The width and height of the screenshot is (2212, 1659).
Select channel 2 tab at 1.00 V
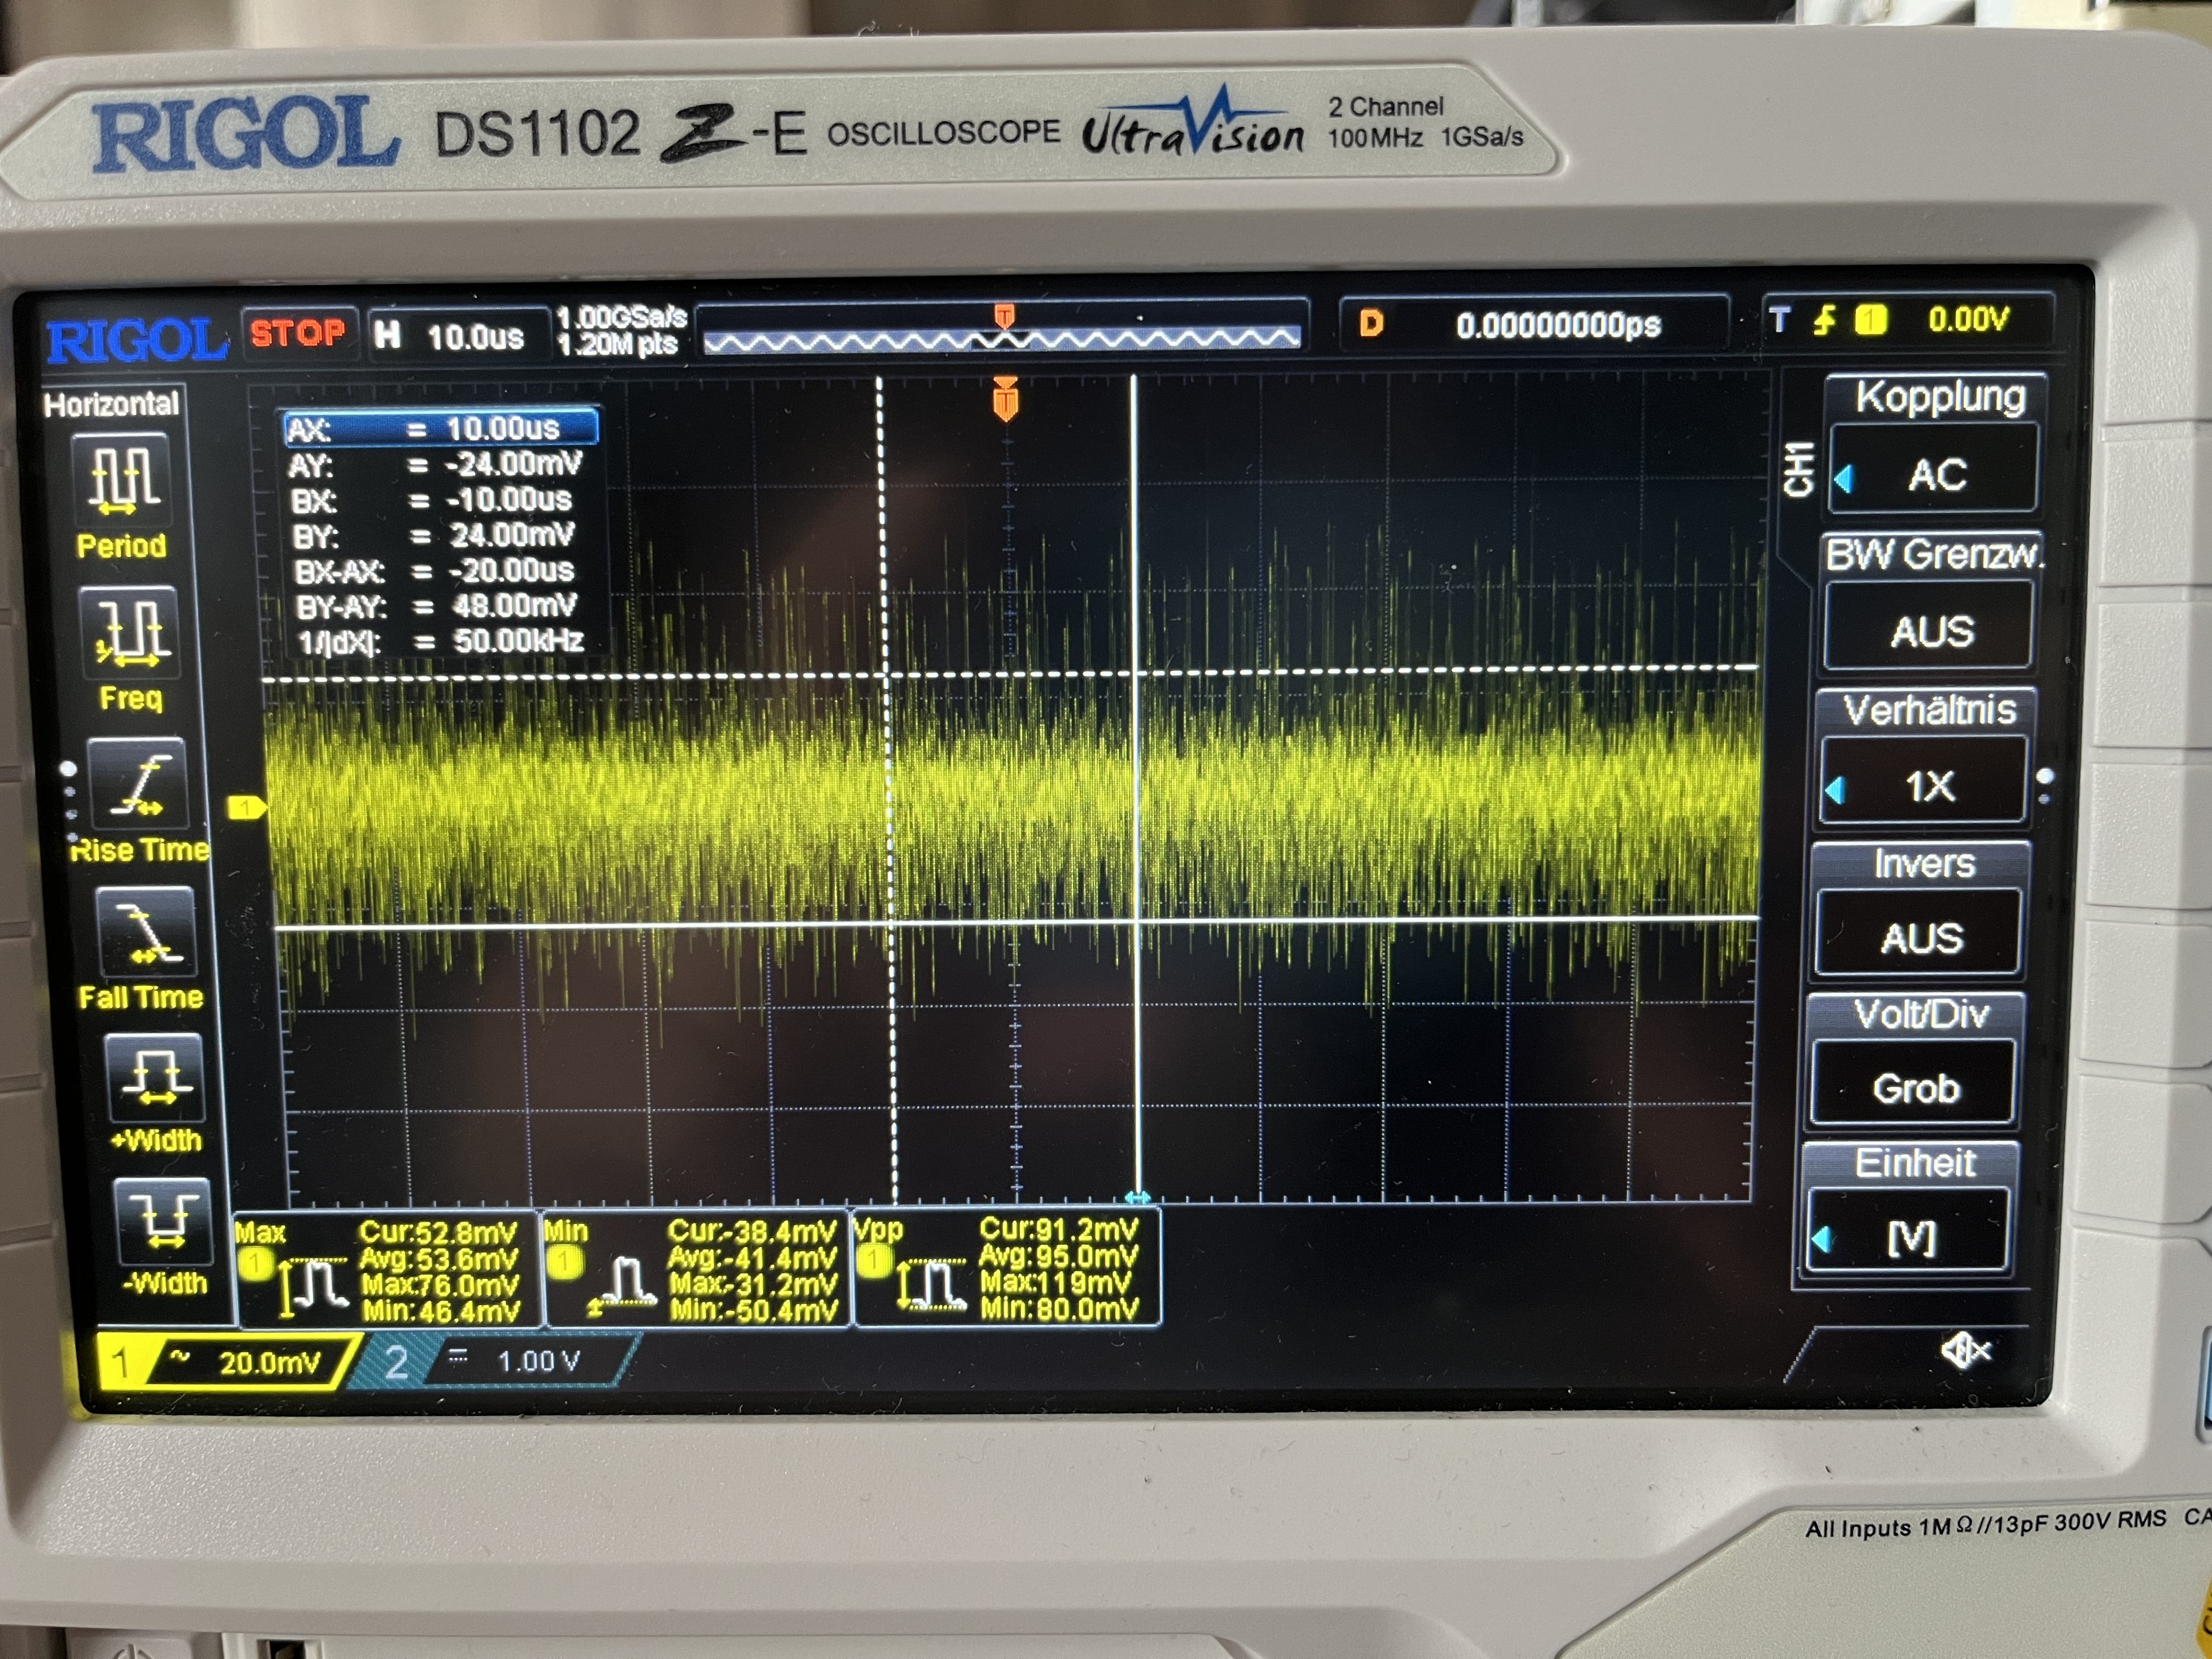pyautogui.click(x=500, y=1361)
